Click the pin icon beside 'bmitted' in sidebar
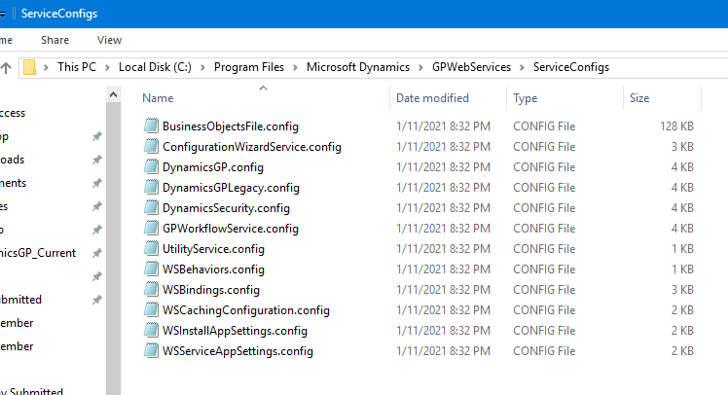The height and width of the screenshot is (395, 728). point(96,300)
